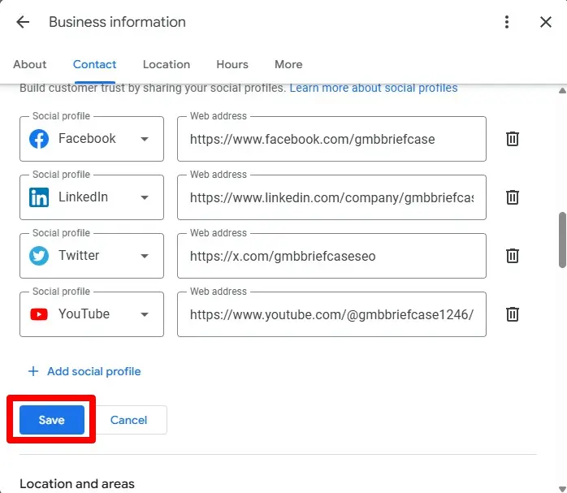Click the back arrow icon
567x493 pixels.
[23, 22]
